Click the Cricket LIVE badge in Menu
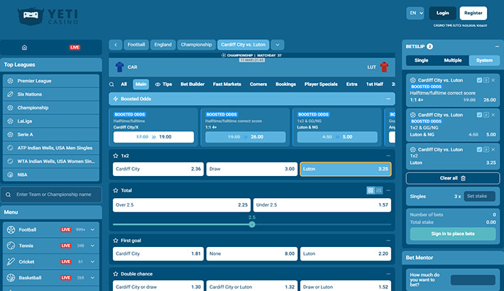Viewport: 504px width, 291px height. pyautogui.click(x=66, y=262)
